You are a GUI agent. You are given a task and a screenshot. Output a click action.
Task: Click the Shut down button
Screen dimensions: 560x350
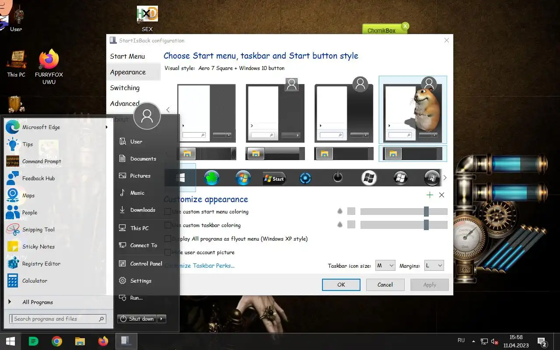pyautogui.click(x=137, y=319)
